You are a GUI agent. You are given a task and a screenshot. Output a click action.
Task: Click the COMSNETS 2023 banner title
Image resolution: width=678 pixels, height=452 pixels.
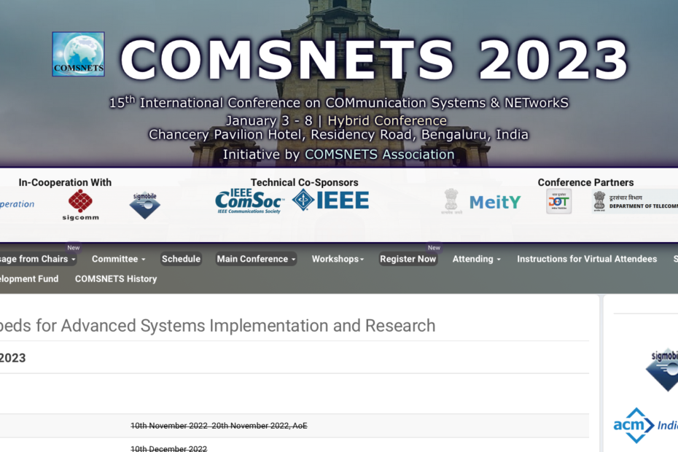374,60
